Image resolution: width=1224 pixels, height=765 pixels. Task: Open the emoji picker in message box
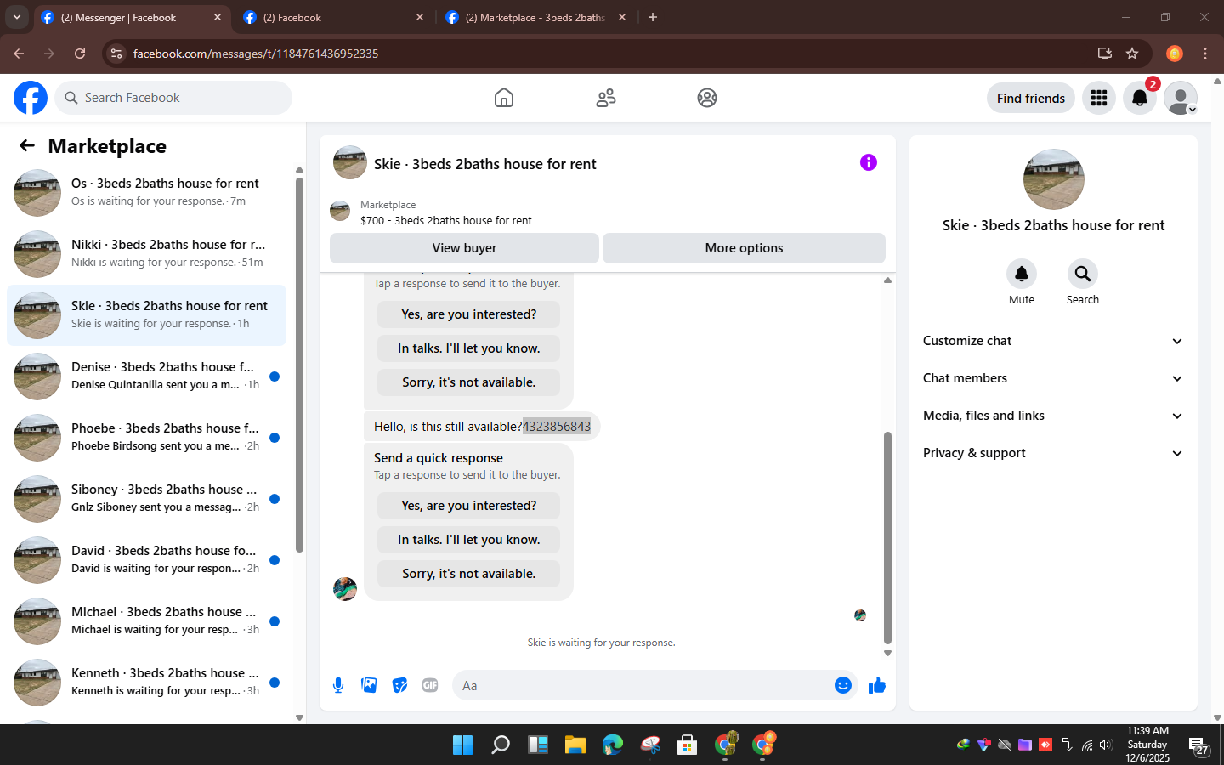842,685
